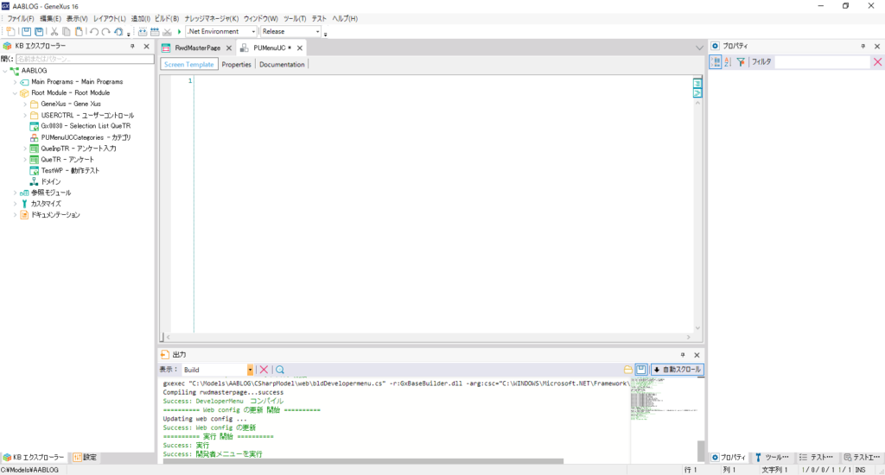Screen dimensions: 885x475
Task: Open the document tab list chevron
Action: tap(699, 48)
